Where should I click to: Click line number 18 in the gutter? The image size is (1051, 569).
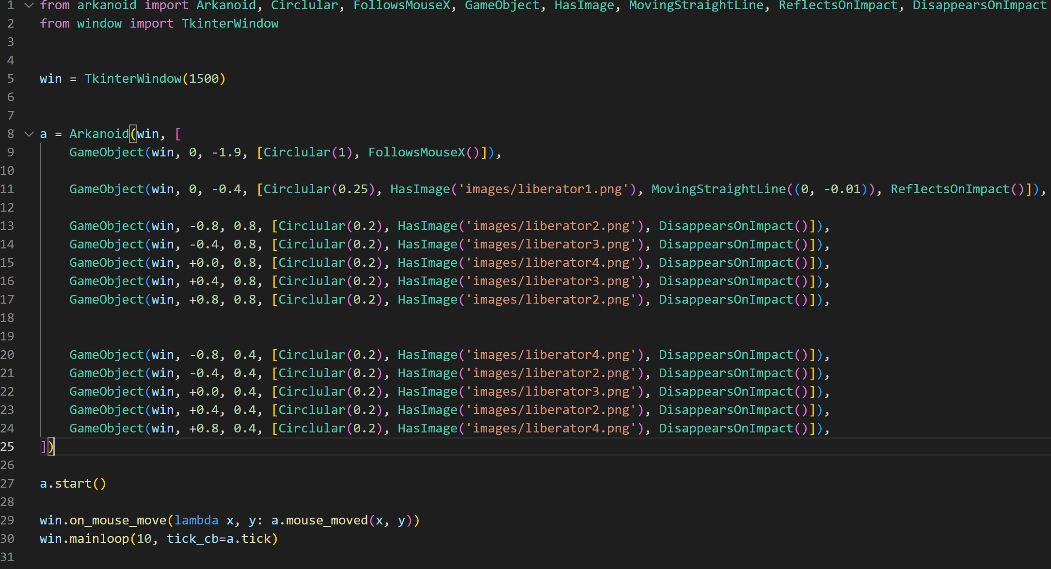click(x=7, y=318)
